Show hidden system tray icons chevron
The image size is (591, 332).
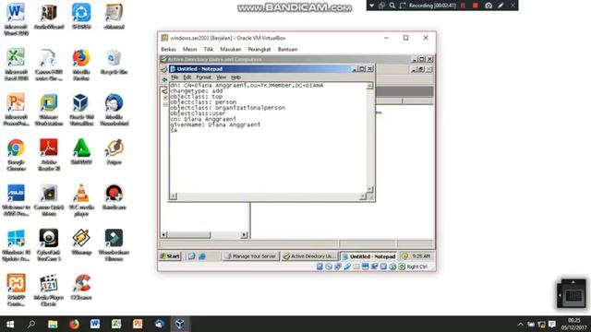click(x=521, y=324)
